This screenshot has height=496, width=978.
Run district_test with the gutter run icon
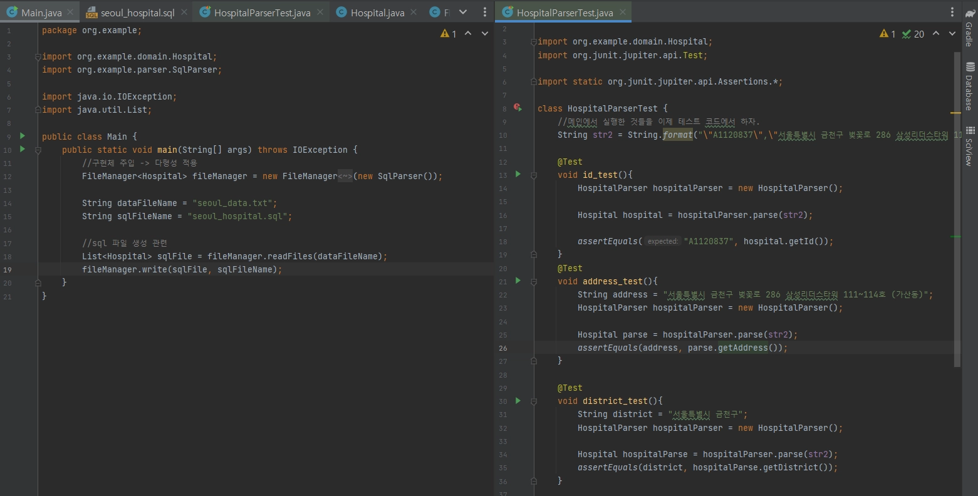tap(518, 400)
